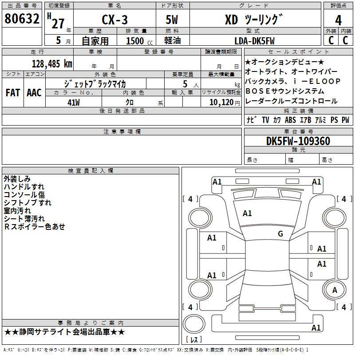Select the inspector note シフトノブすれ
Screen dimensions: 355x355
[x=28, y=203]
